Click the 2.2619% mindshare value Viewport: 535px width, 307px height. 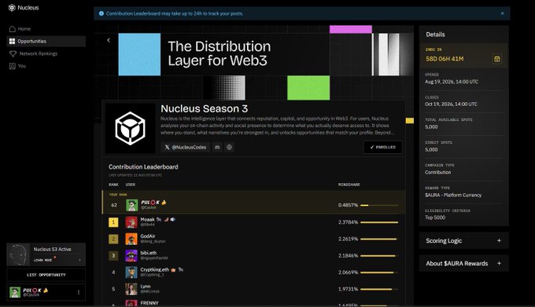pos(348,239)
